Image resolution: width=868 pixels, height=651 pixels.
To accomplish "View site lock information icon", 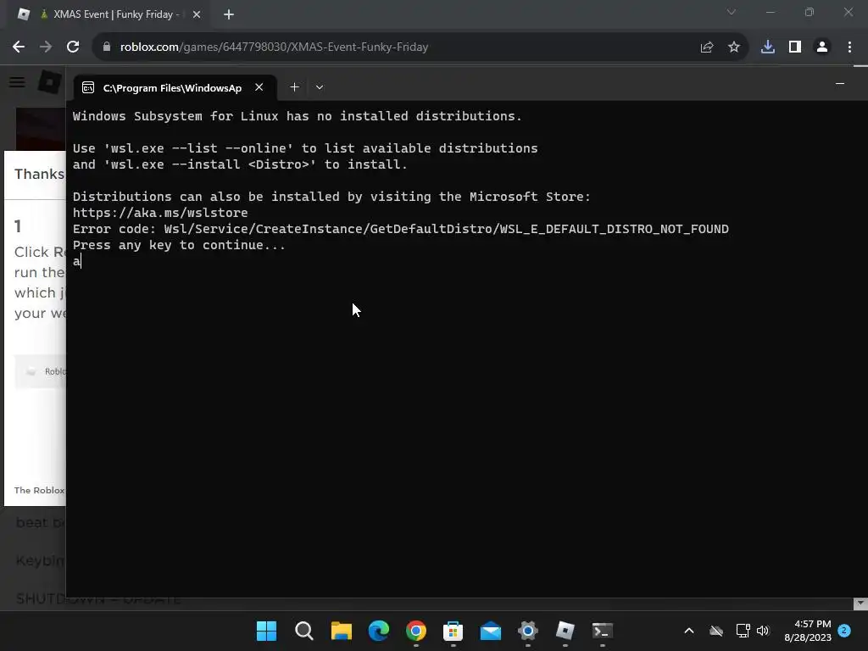I will 107,47.
